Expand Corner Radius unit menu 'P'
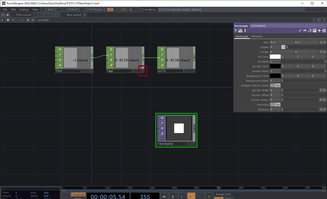Viewport: 327px width, 199px height. pyautogui.click(x=323, y=100)
